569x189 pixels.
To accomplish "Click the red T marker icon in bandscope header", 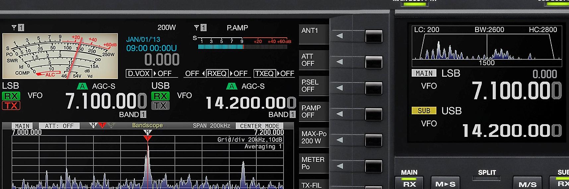I will click(102, 125).
